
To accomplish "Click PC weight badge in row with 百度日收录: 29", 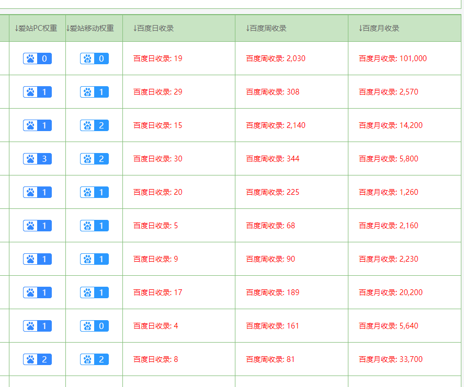I will [37, 92].
